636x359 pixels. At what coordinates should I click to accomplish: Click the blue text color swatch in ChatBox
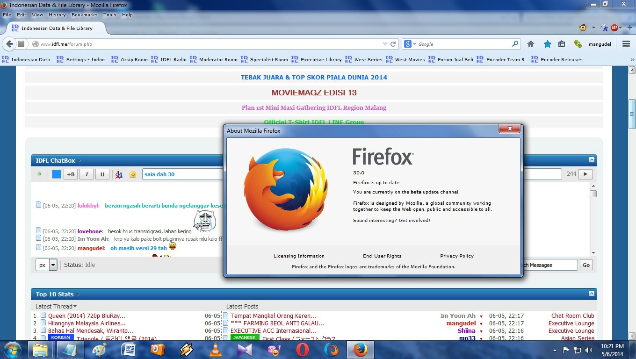click(57, 174)
